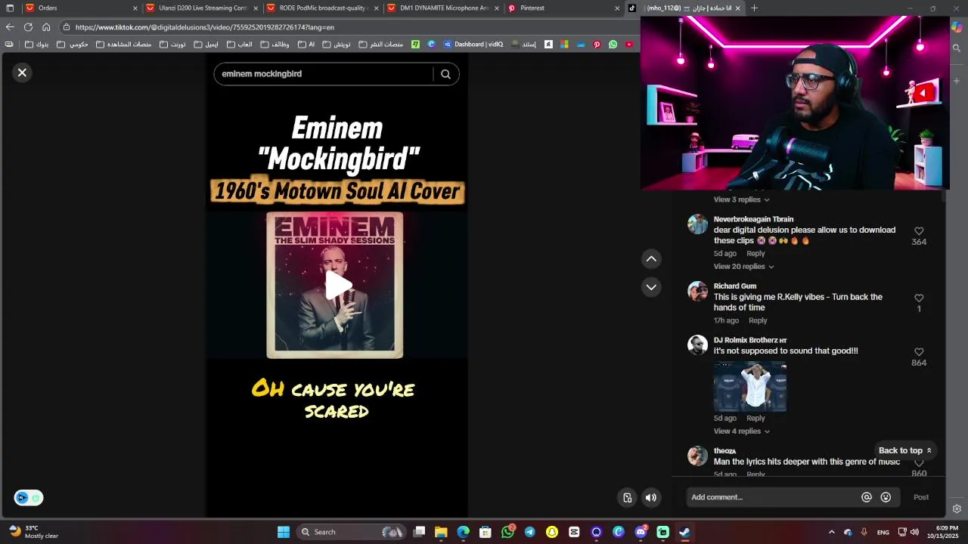Click the TikTok URL address bar
The height and width of the screenshot is (544, 968).
348,27
